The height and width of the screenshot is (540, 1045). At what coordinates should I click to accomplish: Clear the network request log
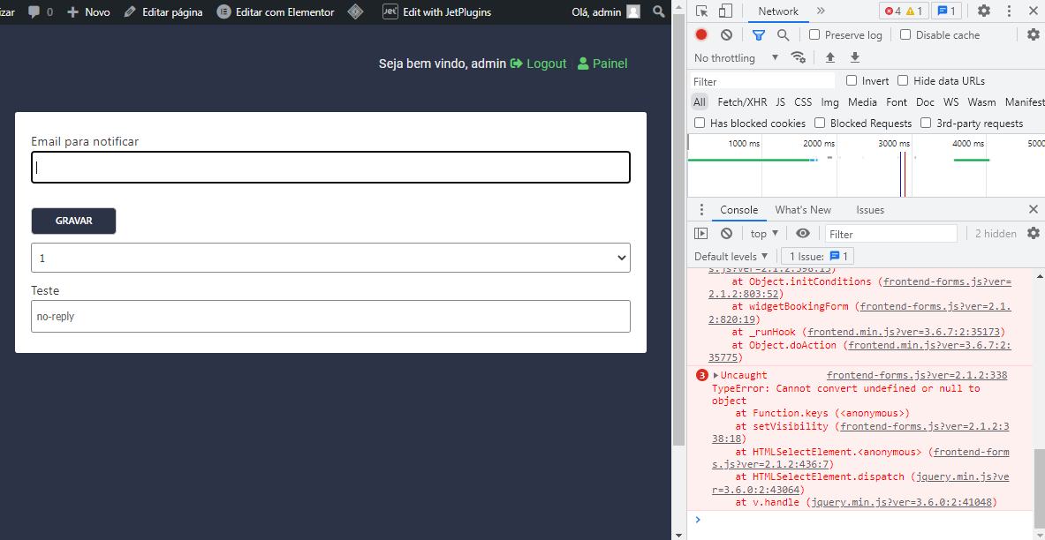pyautogui.click(x=726, y=34)
